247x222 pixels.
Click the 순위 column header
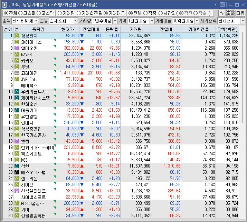(8, 29)
